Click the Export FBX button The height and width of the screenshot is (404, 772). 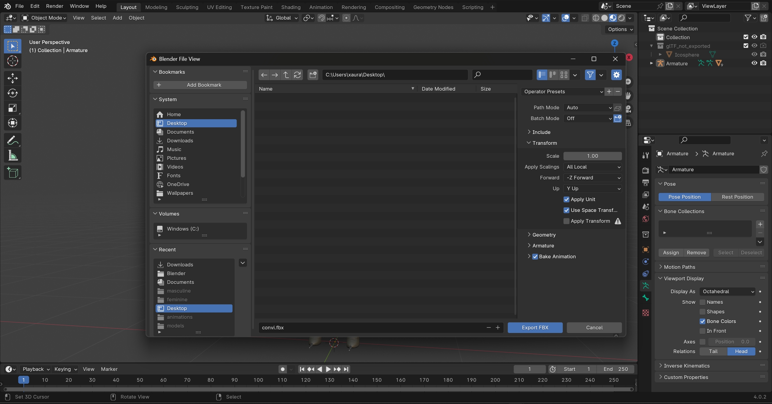click(535, 328)
